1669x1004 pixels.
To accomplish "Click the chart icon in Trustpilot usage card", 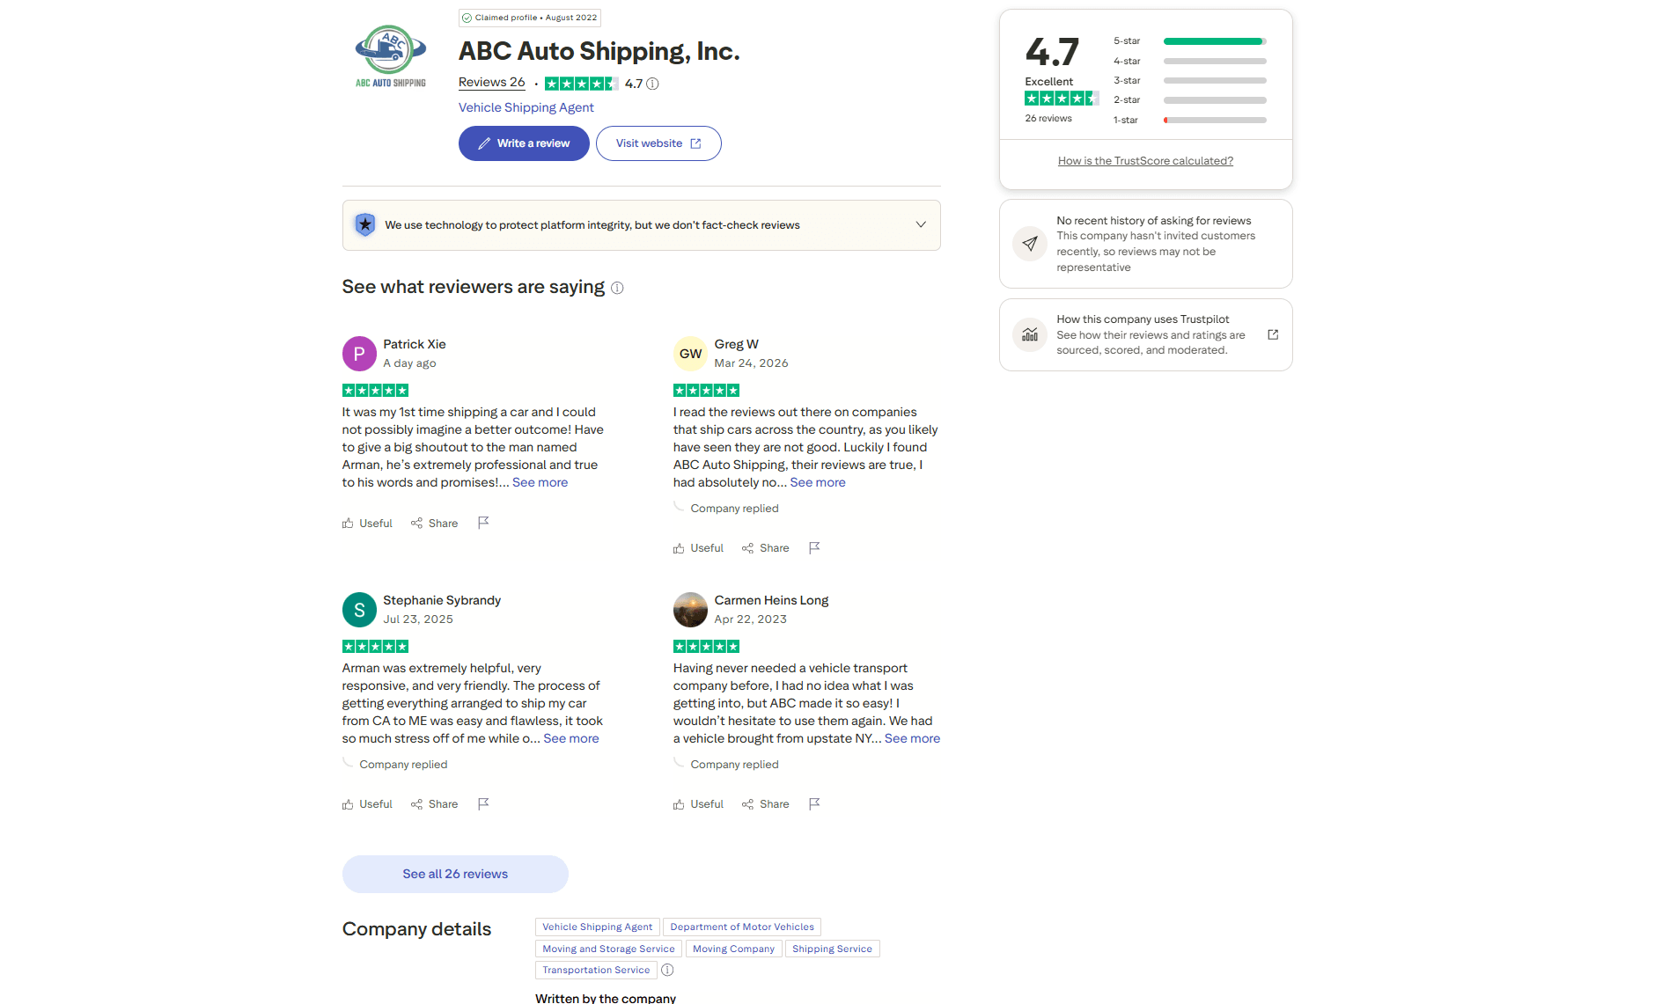I will tap(1030, 334).
